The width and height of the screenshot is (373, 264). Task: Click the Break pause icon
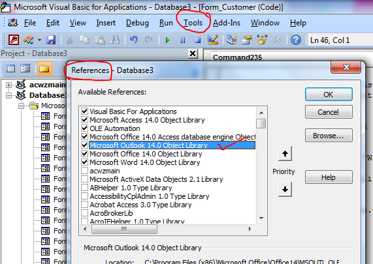[x=182, y=40]
